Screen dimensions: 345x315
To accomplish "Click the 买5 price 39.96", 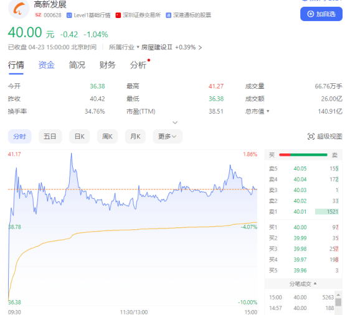I will pyautogui.click(x=300, y=270).
